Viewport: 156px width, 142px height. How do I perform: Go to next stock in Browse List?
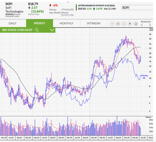coord(150,25)
